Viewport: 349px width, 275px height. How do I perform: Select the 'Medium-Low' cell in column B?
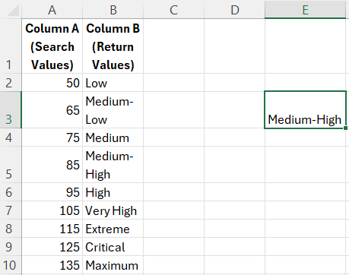click(113, 110)
